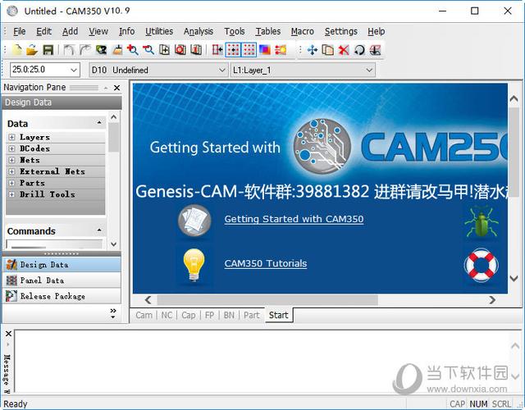Click the Redo arrow icon
This screenshot has width=525, height=410.
click(85, 50)
